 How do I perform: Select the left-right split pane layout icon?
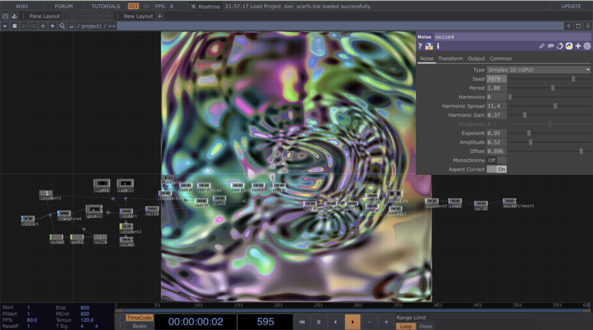pyautogui.click(x=77, y=16)
